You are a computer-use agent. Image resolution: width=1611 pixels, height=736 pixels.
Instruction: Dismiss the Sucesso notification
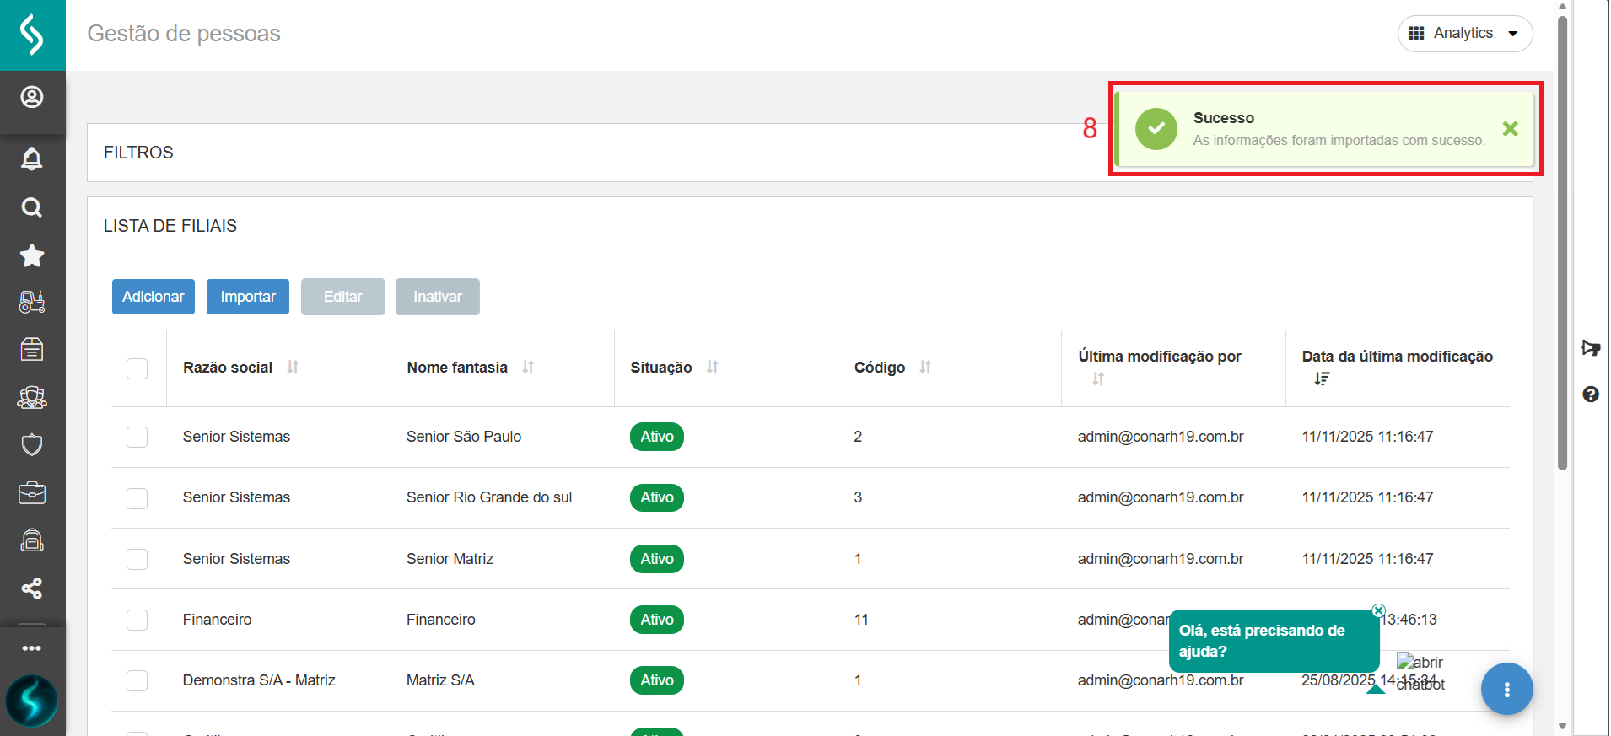coord(1510,129)
